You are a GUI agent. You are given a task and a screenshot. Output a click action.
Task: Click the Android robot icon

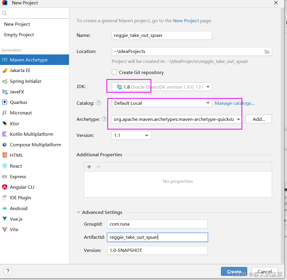point(5,208)
